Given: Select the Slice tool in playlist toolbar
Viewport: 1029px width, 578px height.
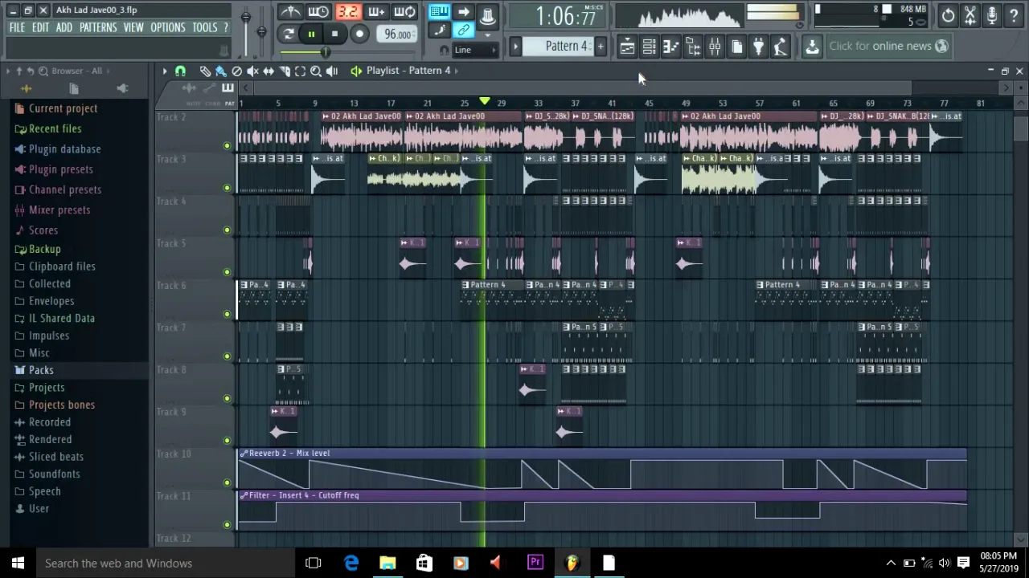Looking at the screenshot, I should tap(285, 71).
